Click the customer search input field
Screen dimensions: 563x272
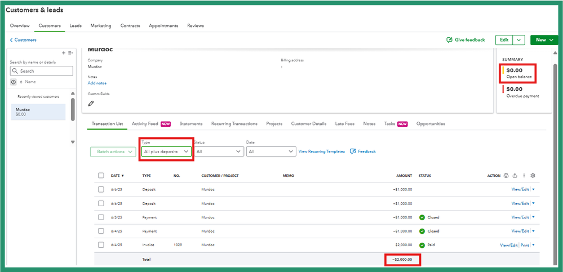click(x=42, y=71)
